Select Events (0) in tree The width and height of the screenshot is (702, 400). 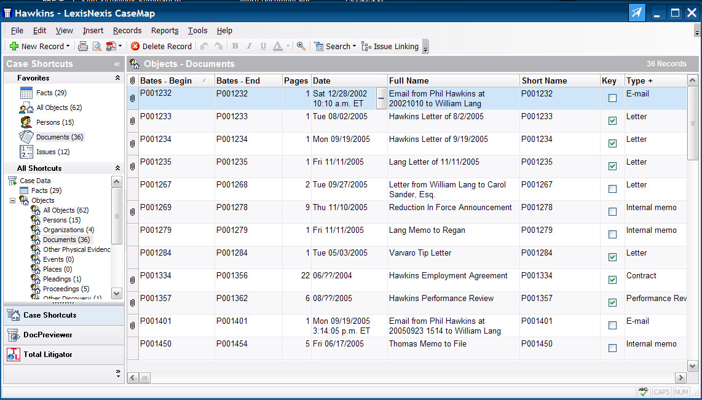[58, 259]
